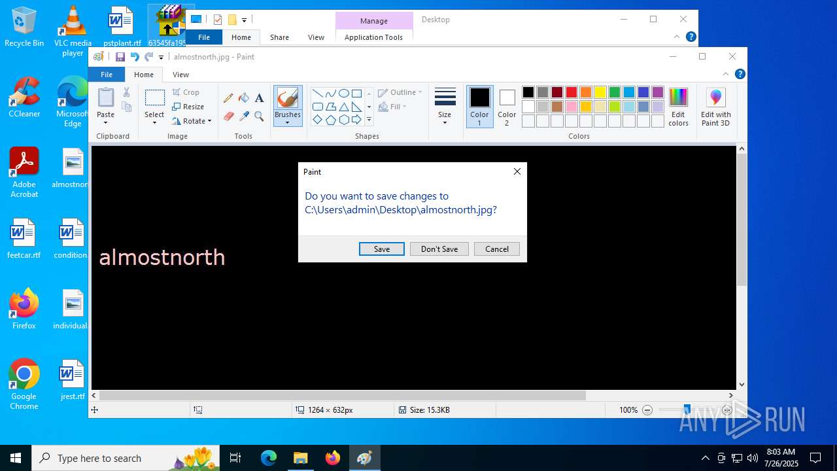Pick the green color swatch
This screenshot has width=837, height=471.
click(615, 92)
